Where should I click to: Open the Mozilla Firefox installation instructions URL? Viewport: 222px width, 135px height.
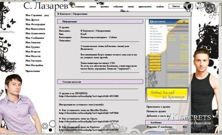(89, 113)
